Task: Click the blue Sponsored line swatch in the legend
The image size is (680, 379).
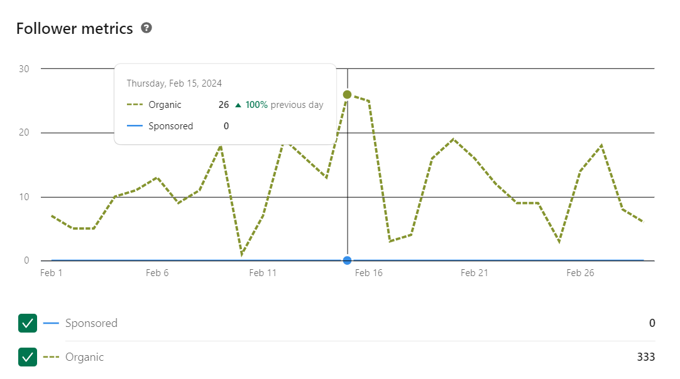Action: tap(52, 323)
